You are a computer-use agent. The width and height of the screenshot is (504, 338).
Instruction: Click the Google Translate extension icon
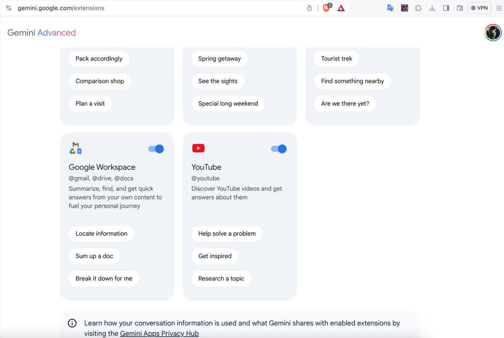tap(390, 8)
